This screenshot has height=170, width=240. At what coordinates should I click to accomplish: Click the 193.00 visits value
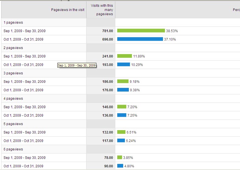tap(108, 65)
